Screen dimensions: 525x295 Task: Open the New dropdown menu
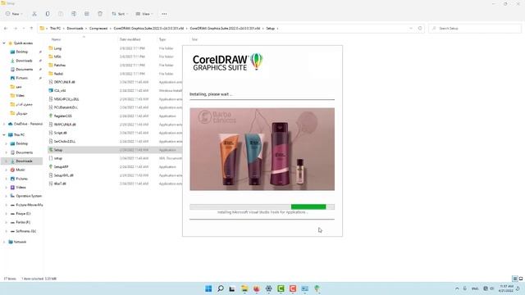click(x=14, y=14)
